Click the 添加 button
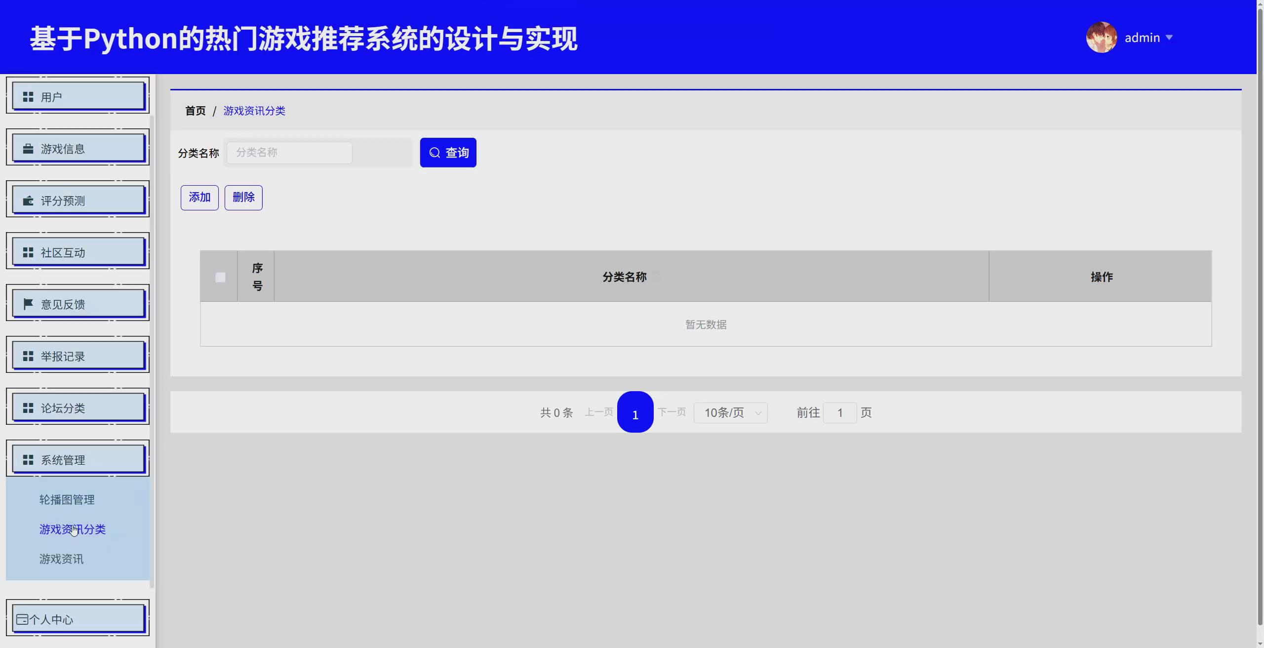 coord(199,197)
